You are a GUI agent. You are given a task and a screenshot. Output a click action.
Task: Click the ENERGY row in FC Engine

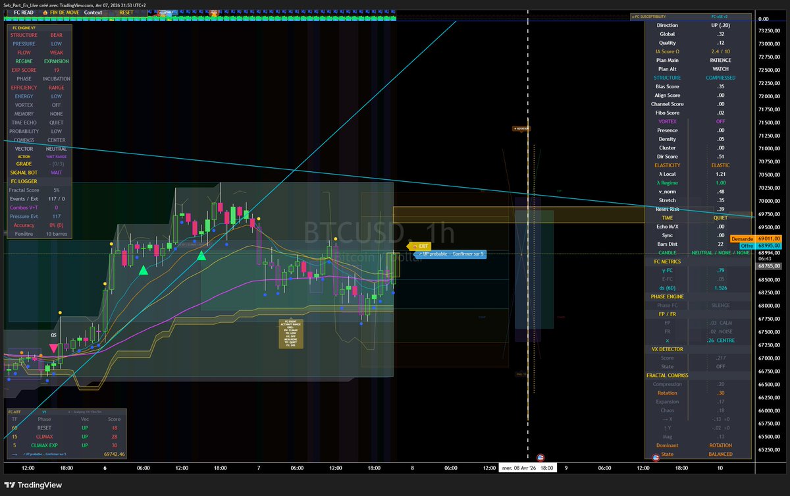click(x=39, y=96)
